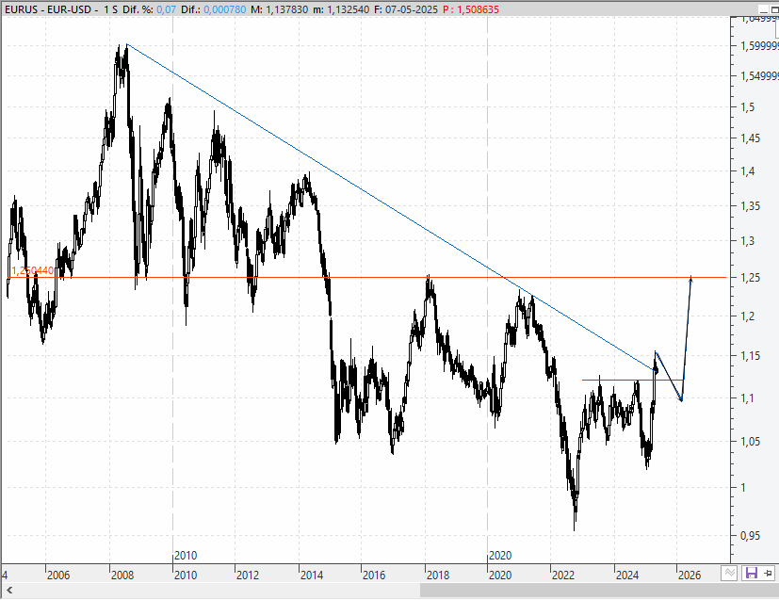Image resolution: width=779 pixels, height=600 pixels.
Task: Click the 1,4 label on price axis
Action: 747,171
